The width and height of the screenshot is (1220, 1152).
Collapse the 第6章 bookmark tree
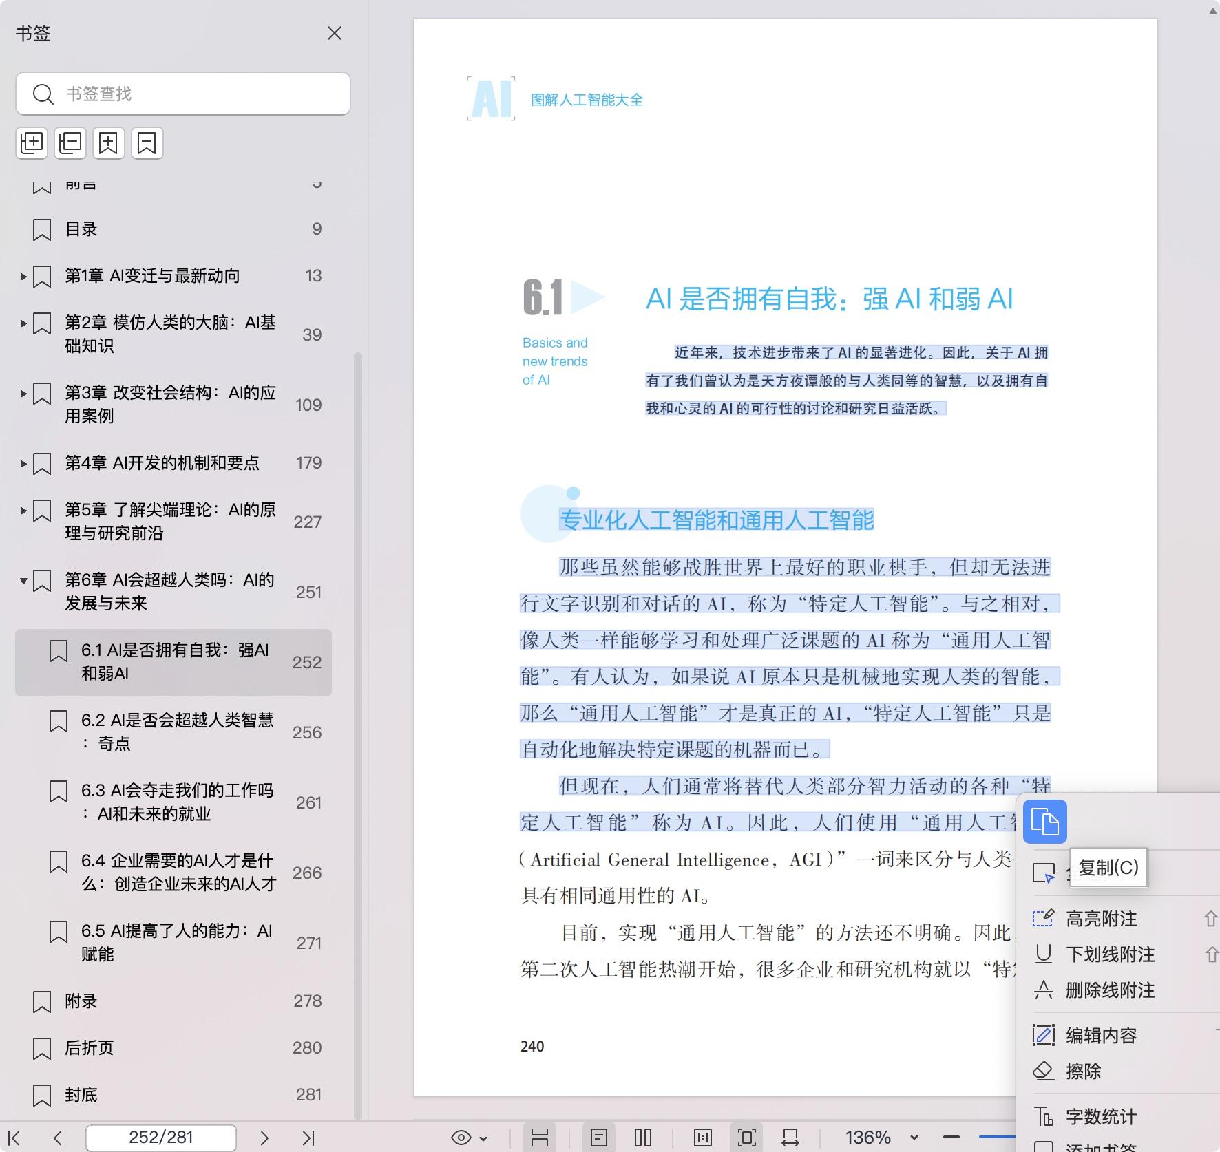[x=23, y=581]
